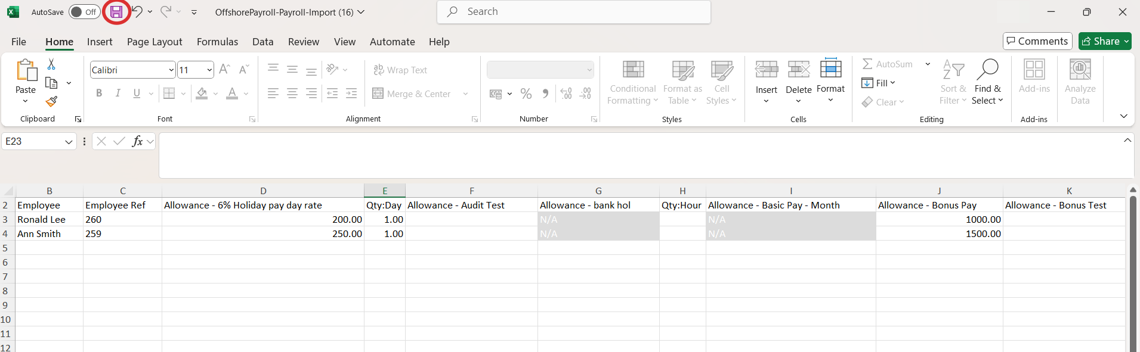Decrease font size with smaller A

243,70
